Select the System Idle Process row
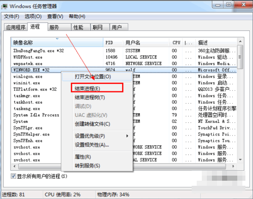The image size is (253, 199). [x=36, y=115]
